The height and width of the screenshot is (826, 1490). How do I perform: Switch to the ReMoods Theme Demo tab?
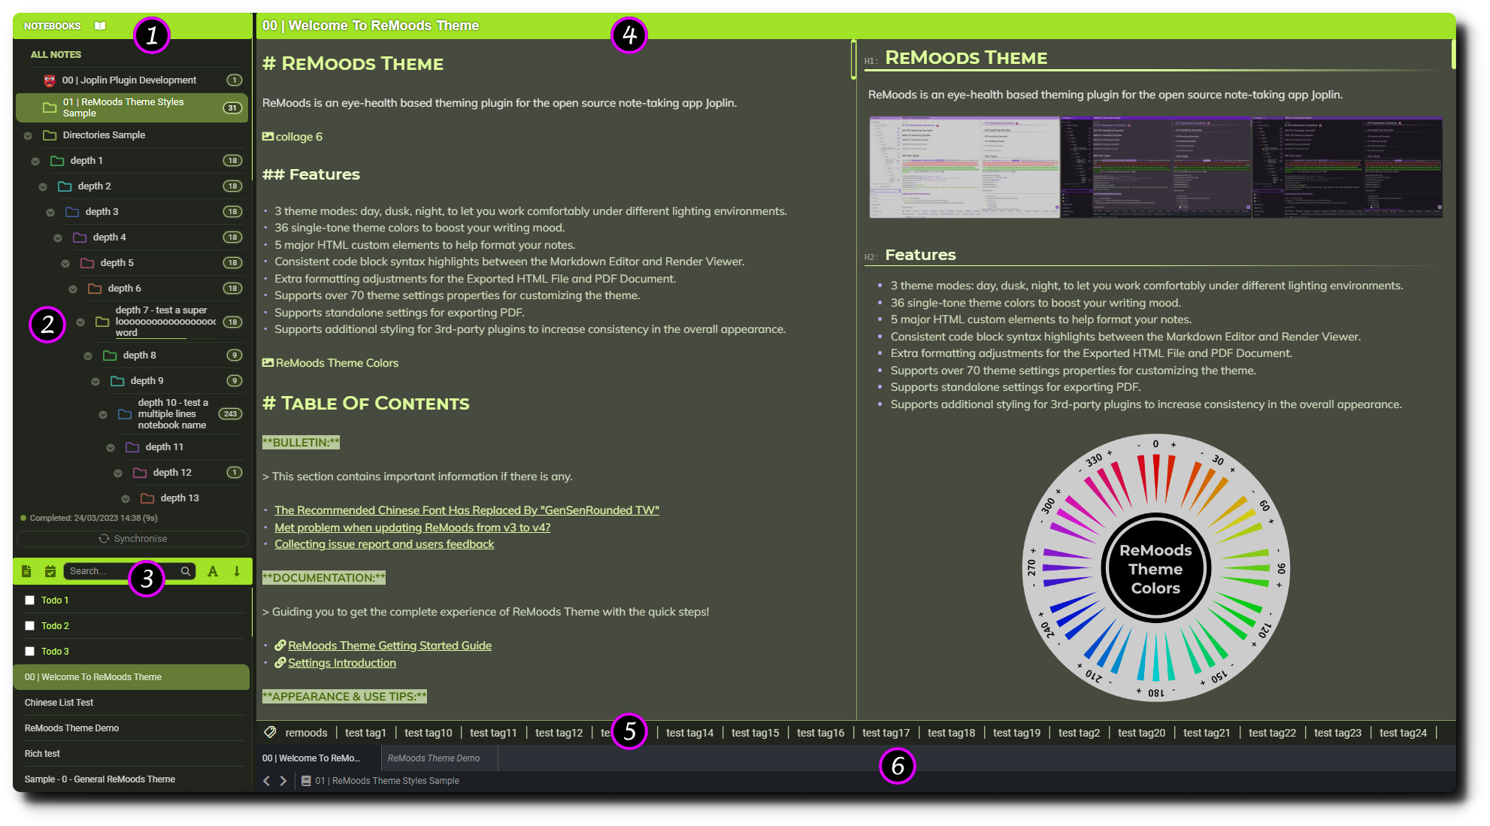click(x=434, y=758)
